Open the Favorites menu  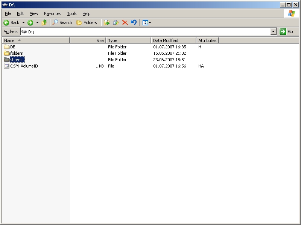pos(52,13)
